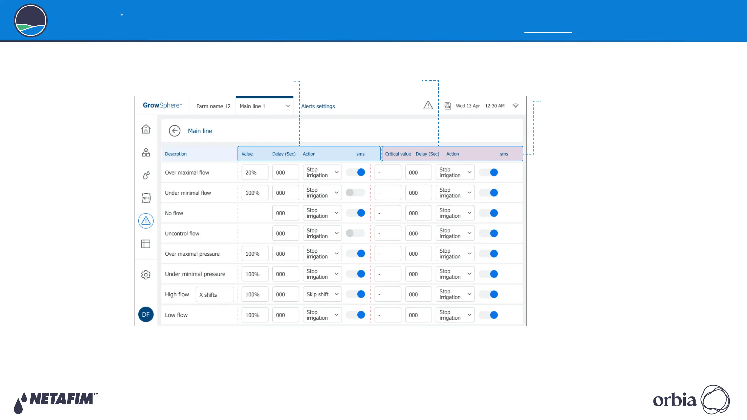Disable Over maximal flow critical sms switch
Image resolution: width=747 pixels, height=420 pixels.
pyautogui.click(x=488, y=173)
